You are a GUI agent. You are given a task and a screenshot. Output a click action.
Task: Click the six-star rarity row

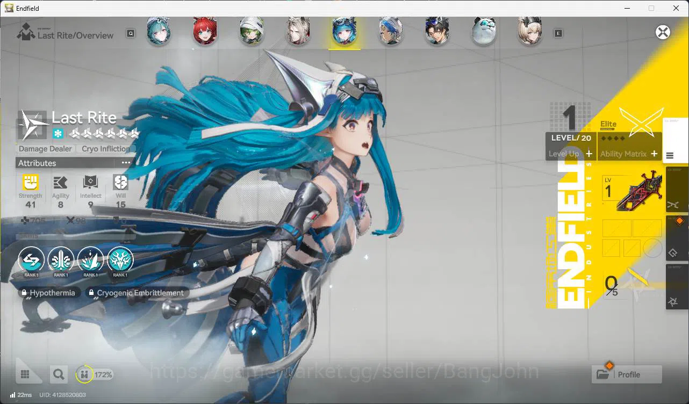click(105, 133)
